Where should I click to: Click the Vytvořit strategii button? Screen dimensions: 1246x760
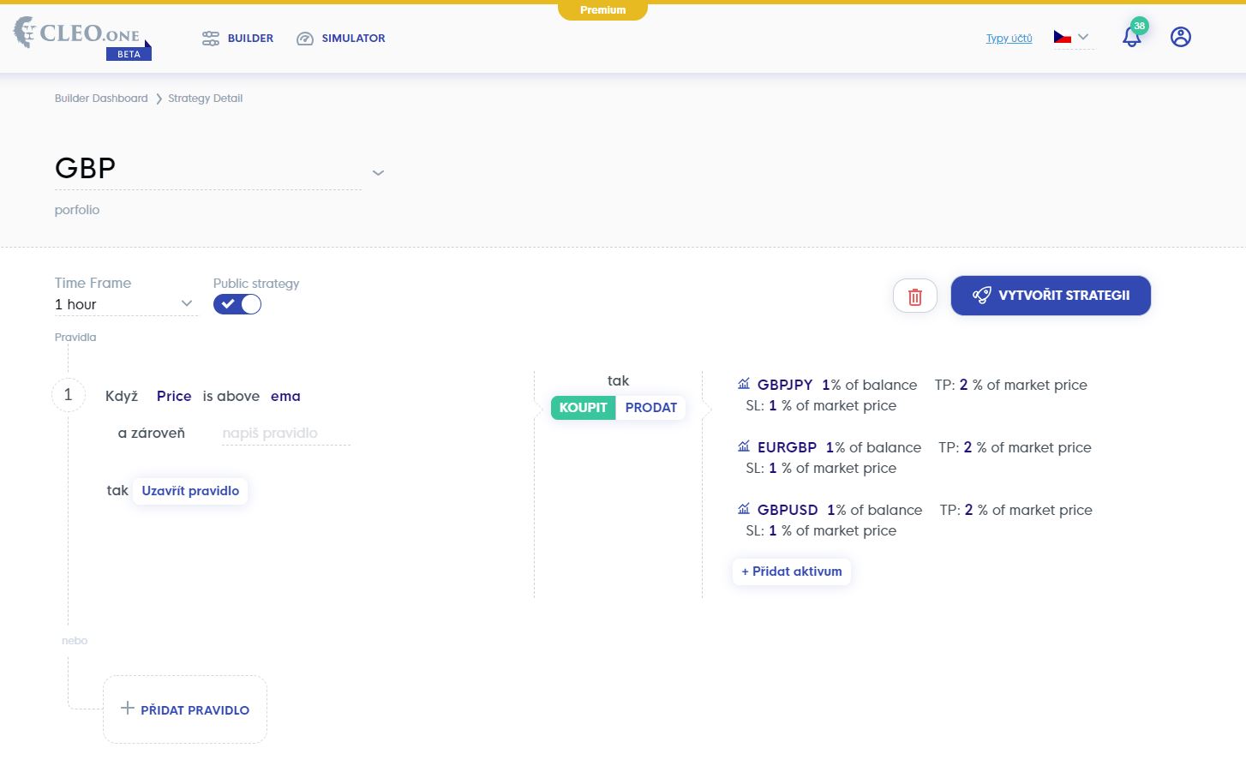coord(1051,296)
